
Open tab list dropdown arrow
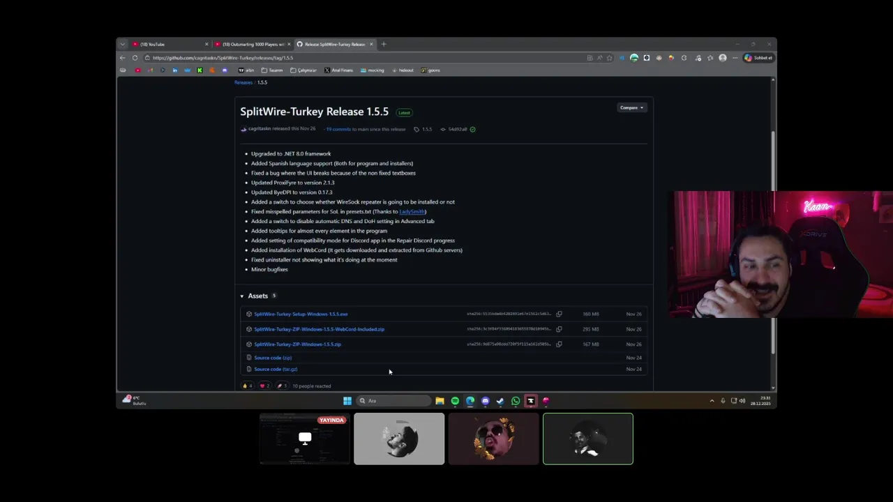[123, 44]
